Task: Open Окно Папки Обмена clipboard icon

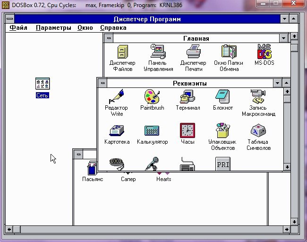Action: click(229, 52)
